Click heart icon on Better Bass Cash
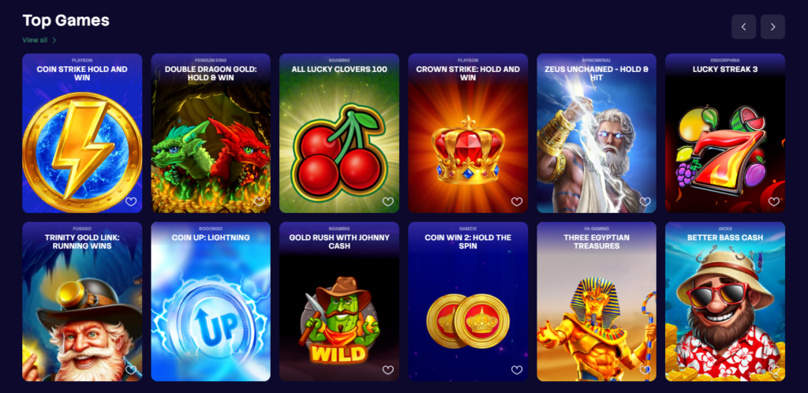The height and width of the screenshot is (393, 808). coord(774,370)
